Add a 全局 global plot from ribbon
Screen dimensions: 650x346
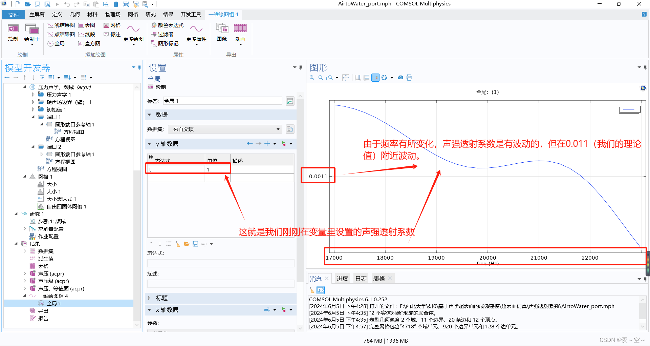click(x=56, y=44)
